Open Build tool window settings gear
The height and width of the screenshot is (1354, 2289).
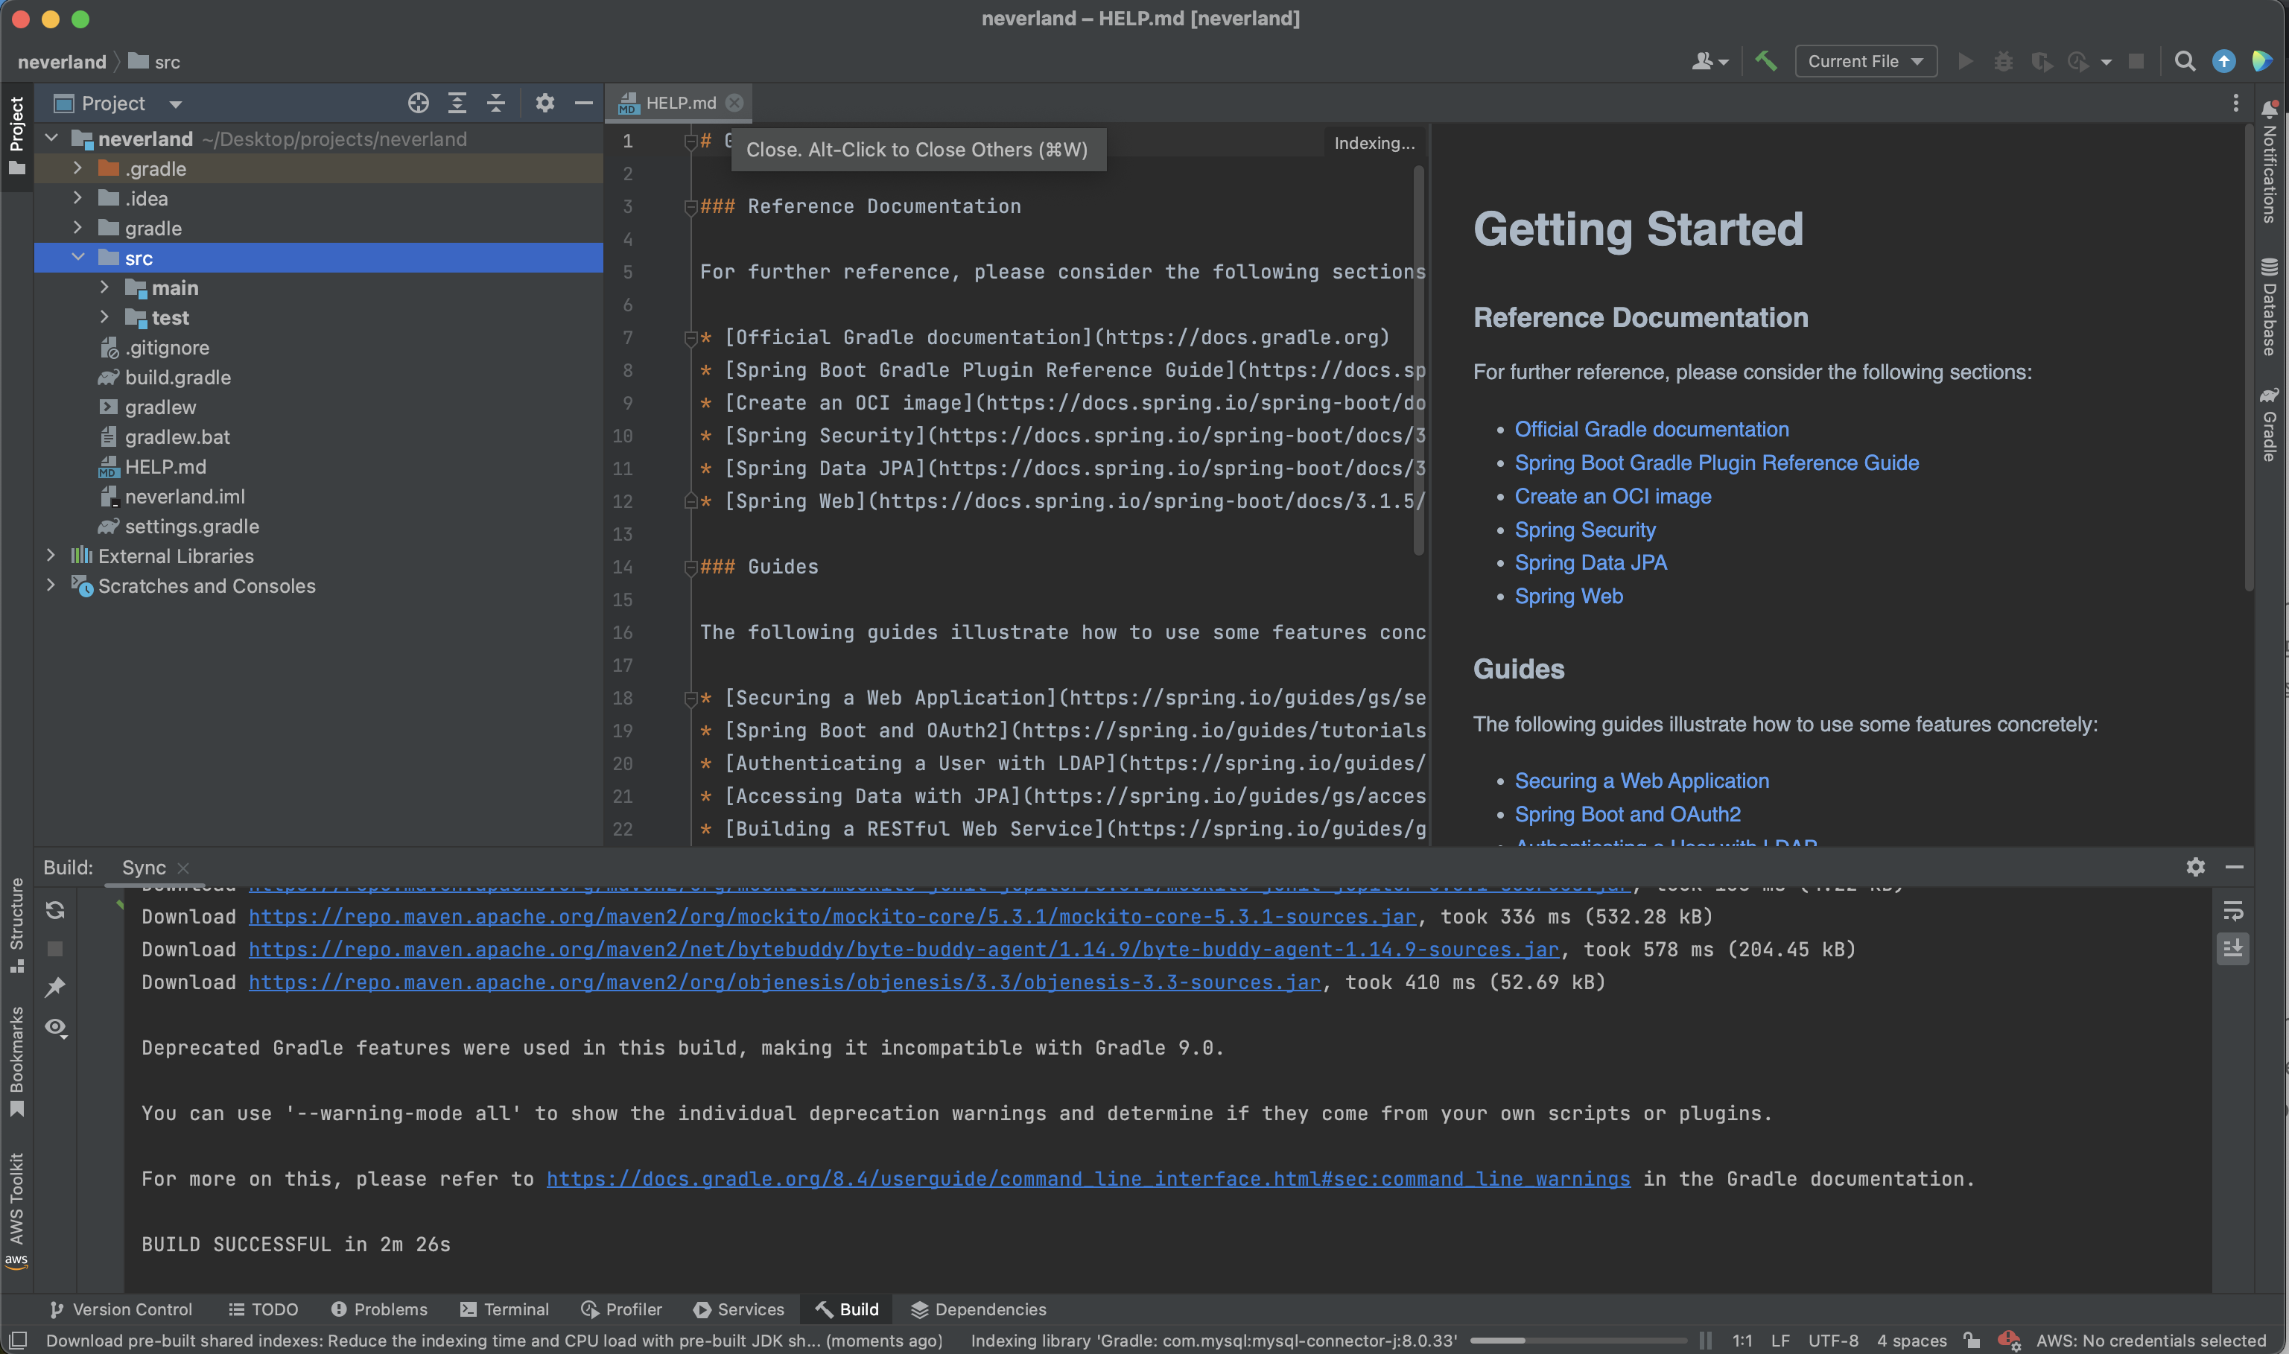pyautogui.click(x=2195, y=867)
